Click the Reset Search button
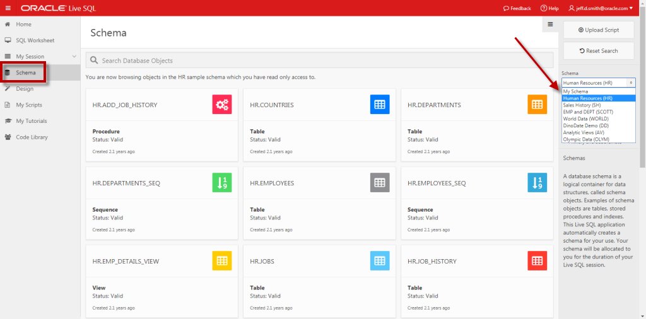The width and height of the screenshot is (646, 319). (x=599, y=50)
